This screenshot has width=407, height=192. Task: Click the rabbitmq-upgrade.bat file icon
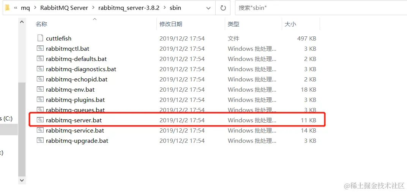point(40,140)
